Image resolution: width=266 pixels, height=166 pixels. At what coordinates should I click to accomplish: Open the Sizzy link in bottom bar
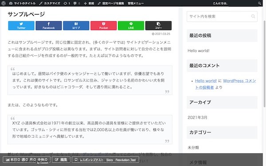[110, 160]
